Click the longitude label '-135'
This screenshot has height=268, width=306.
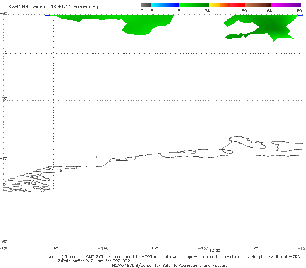[x=153, y=248]
